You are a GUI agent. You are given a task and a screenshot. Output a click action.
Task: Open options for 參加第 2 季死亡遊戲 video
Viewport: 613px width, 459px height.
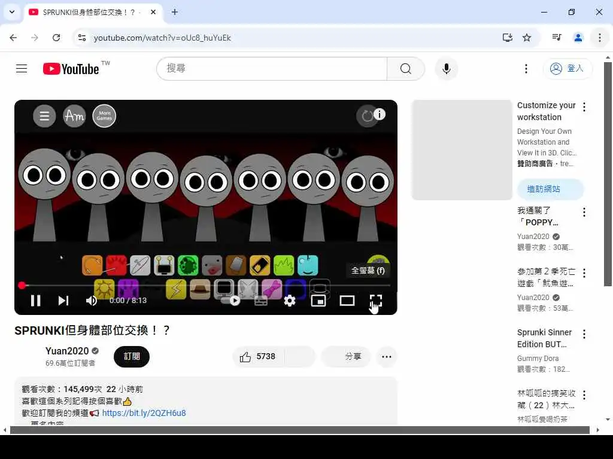click(584, 273)
